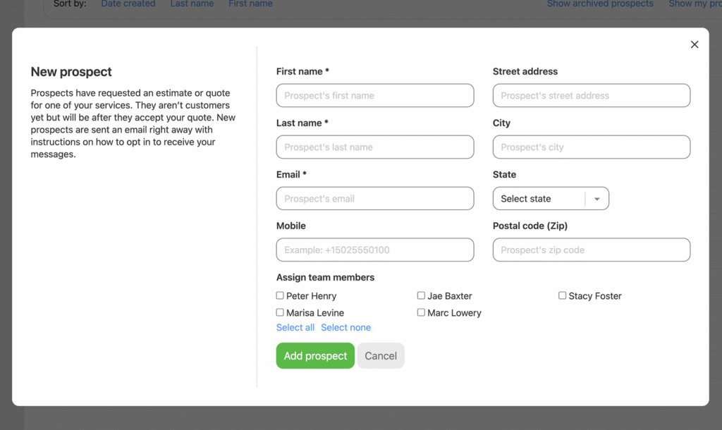
Task: Click the Select none link
Action: point(345,328)
